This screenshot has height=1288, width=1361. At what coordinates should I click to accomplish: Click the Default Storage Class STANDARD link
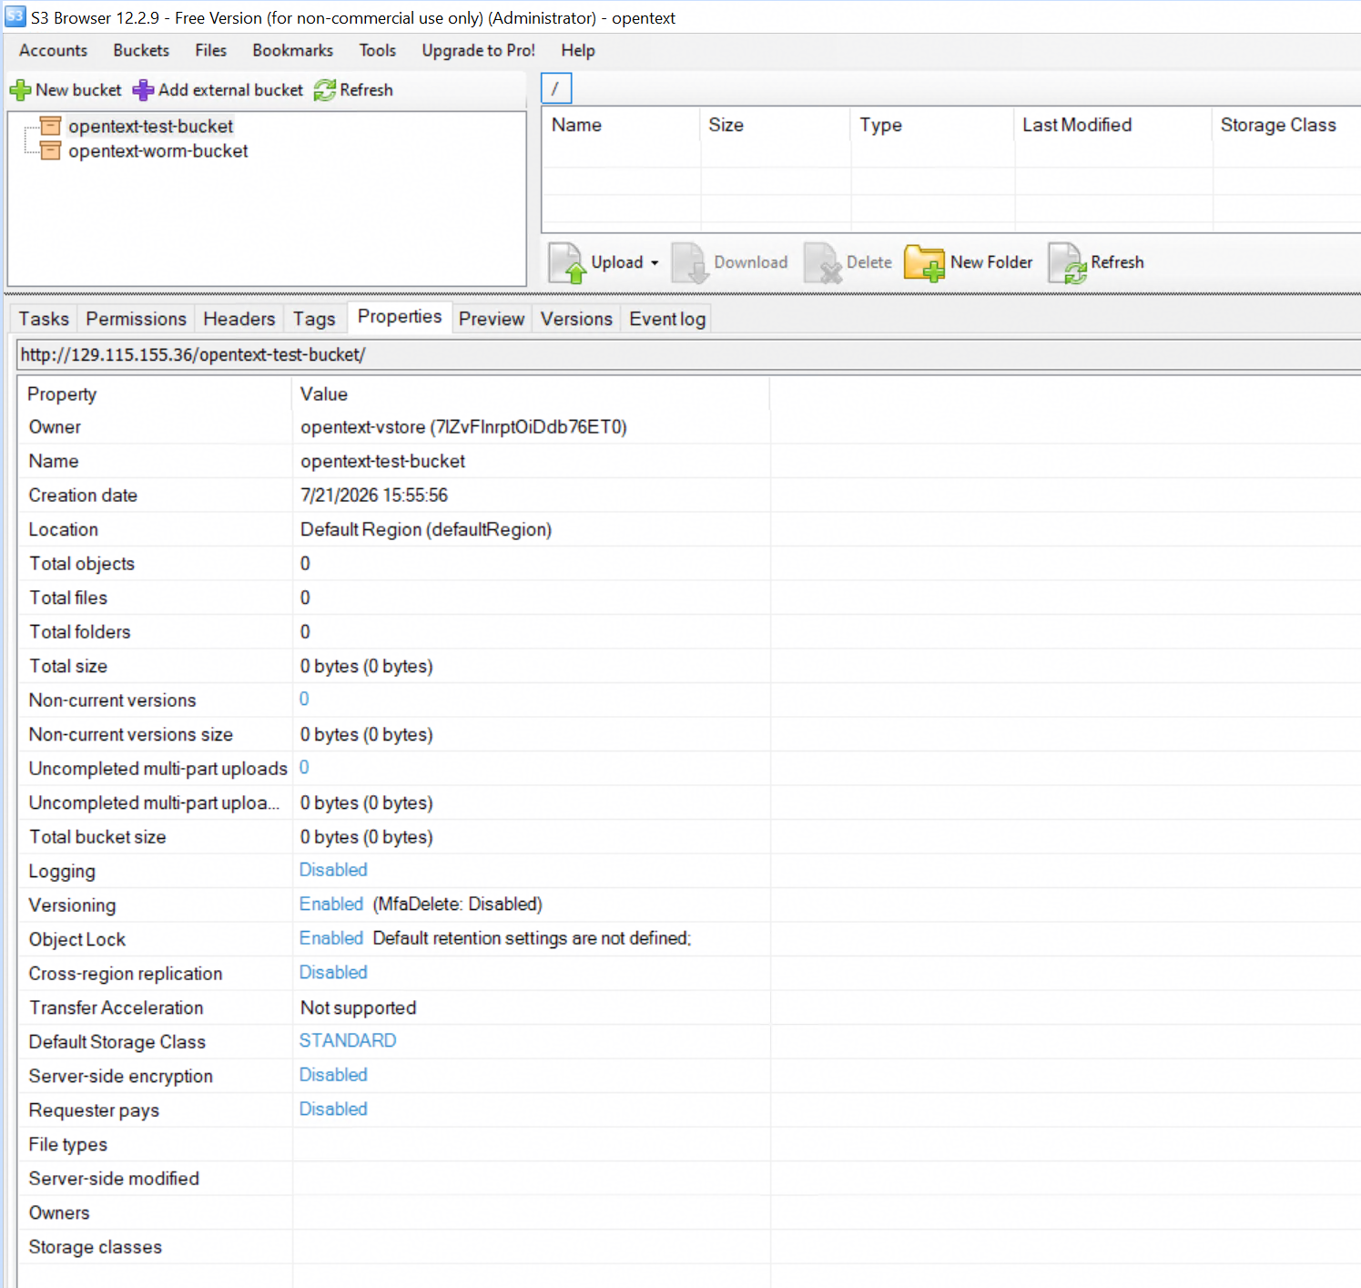click(348, 1040)
